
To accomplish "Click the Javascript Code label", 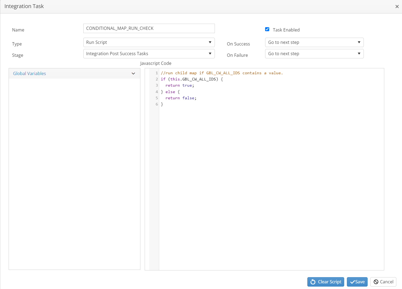I will point(156,63).
